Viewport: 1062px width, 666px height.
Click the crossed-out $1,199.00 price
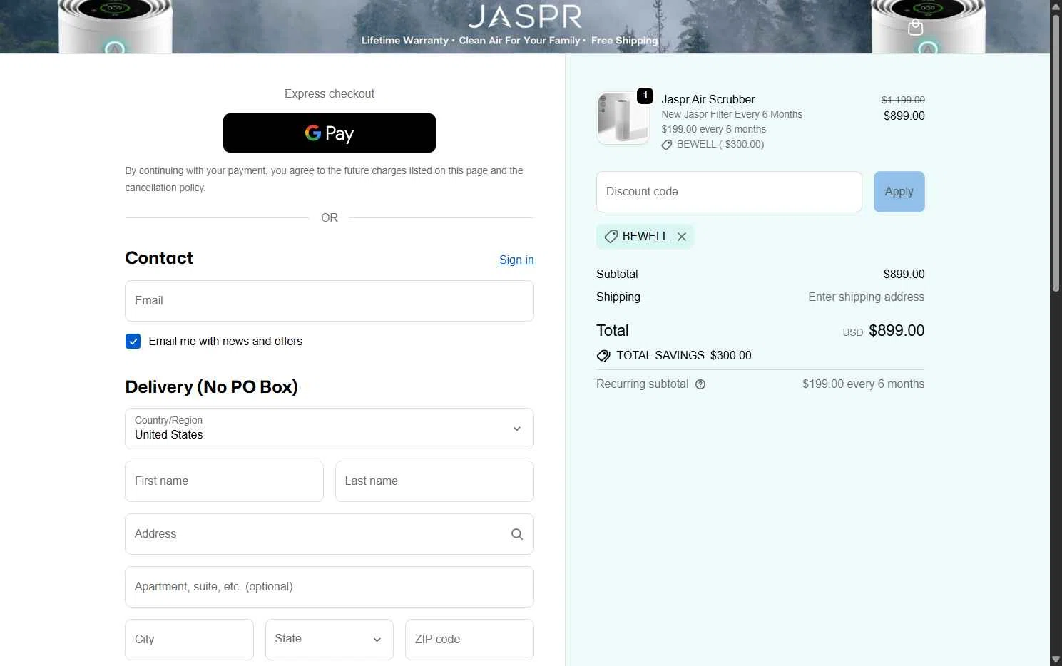(x=903, y=100)
